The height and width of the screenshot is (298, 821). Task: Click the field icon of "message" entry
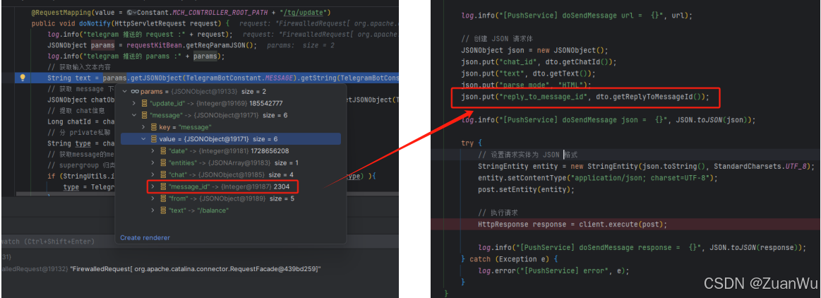coord(145,115)
